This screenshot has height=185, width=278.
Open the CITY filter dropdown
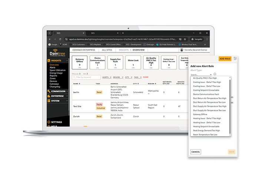coord(129,77)
